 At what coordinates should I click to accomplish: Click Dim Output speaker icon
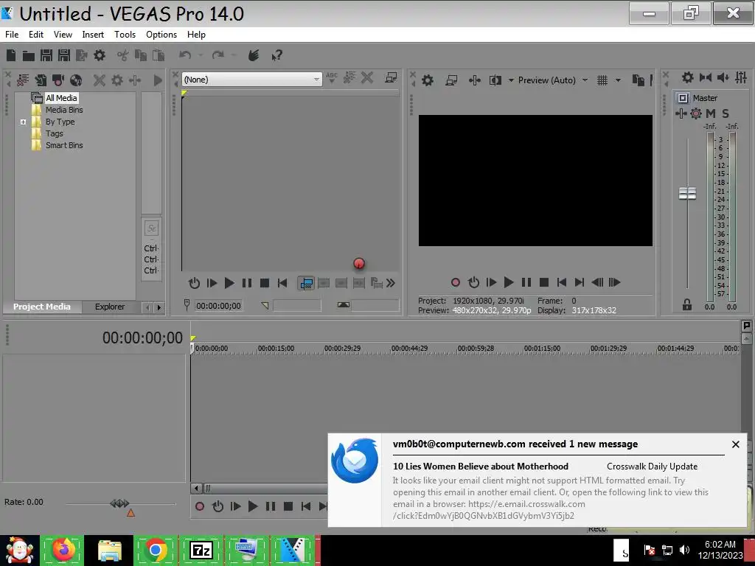point(723,77)
